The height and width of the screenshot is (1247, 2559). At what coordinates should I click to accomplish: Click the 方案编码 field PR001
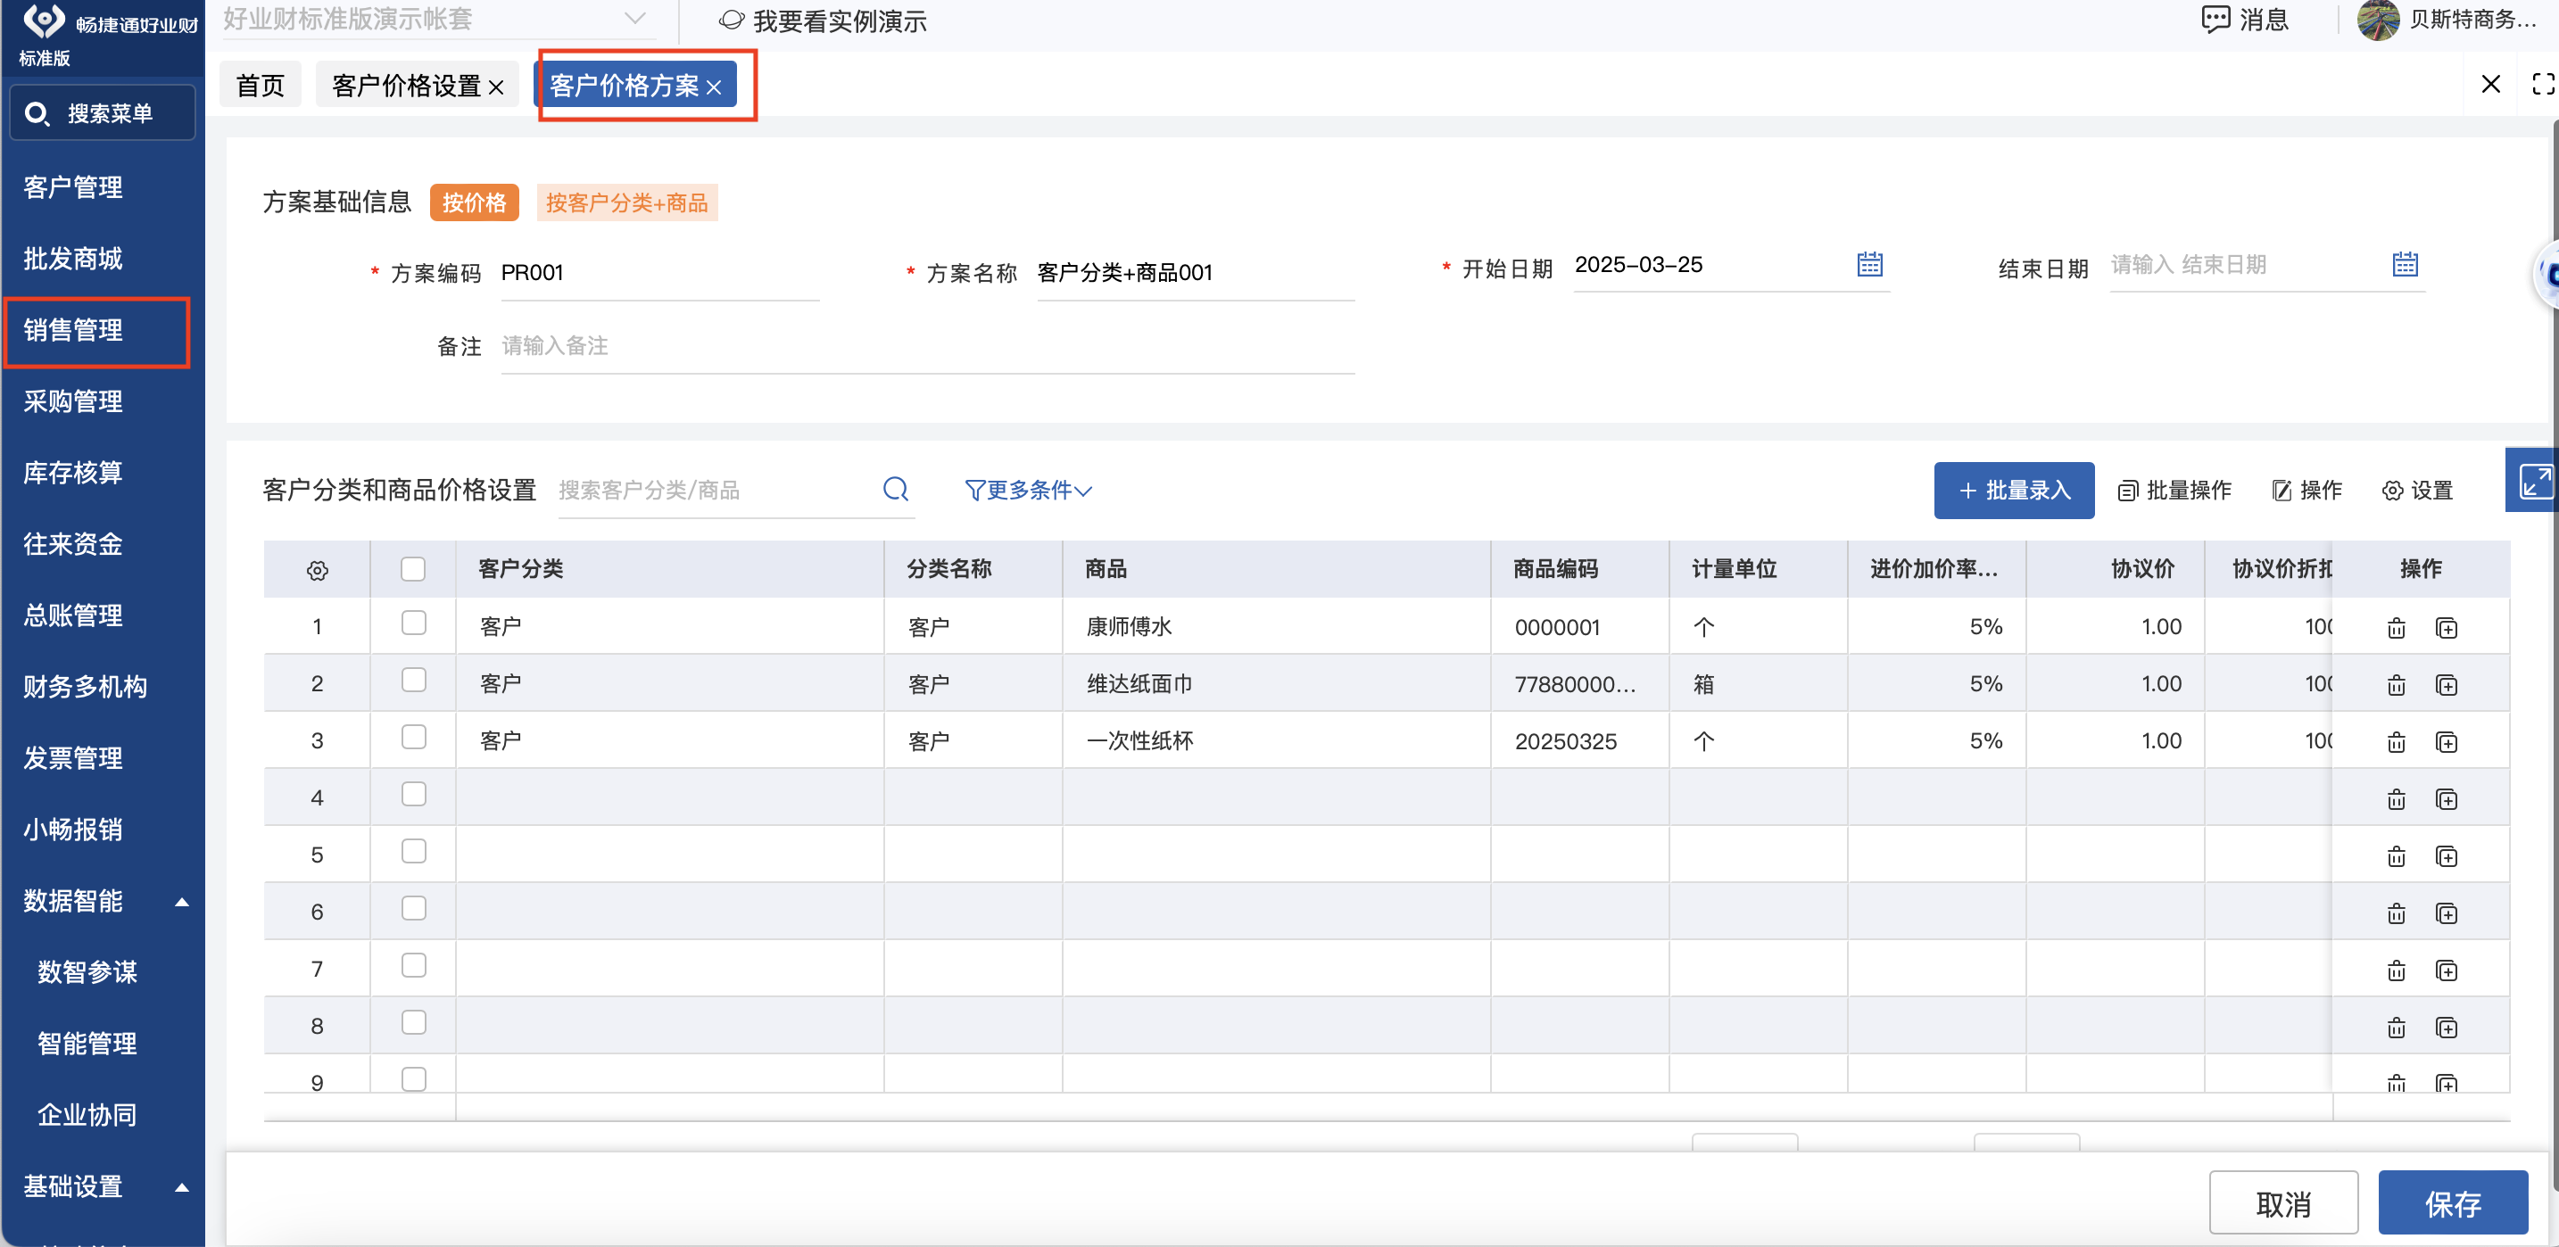pos(659,273)
